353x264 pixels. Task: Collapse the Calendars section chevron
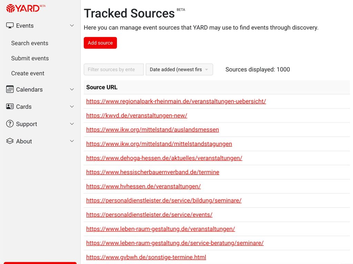[x=72, y=89]
